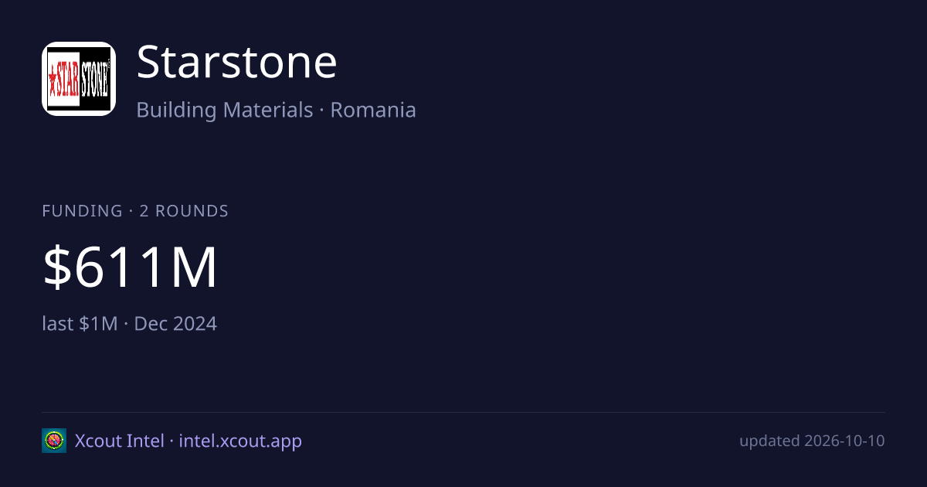Click the Starstone company logo
This screenshot has width=927, height=487.
79,79
